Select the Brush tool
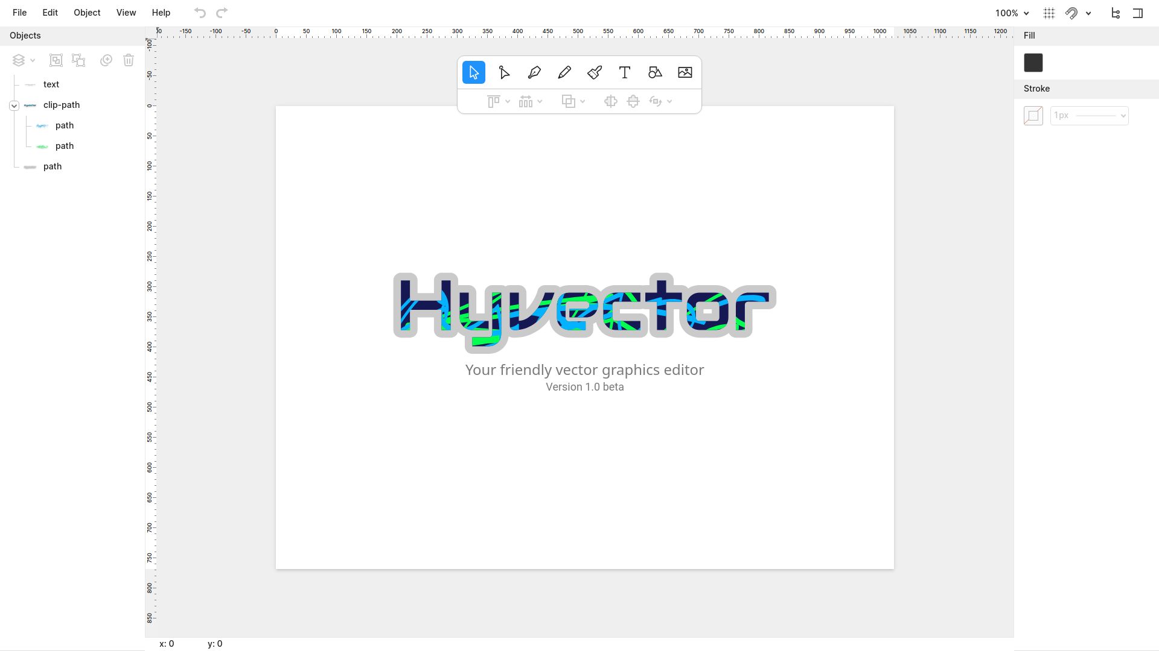The image size is (1159, 651). [x=595, y=72]
